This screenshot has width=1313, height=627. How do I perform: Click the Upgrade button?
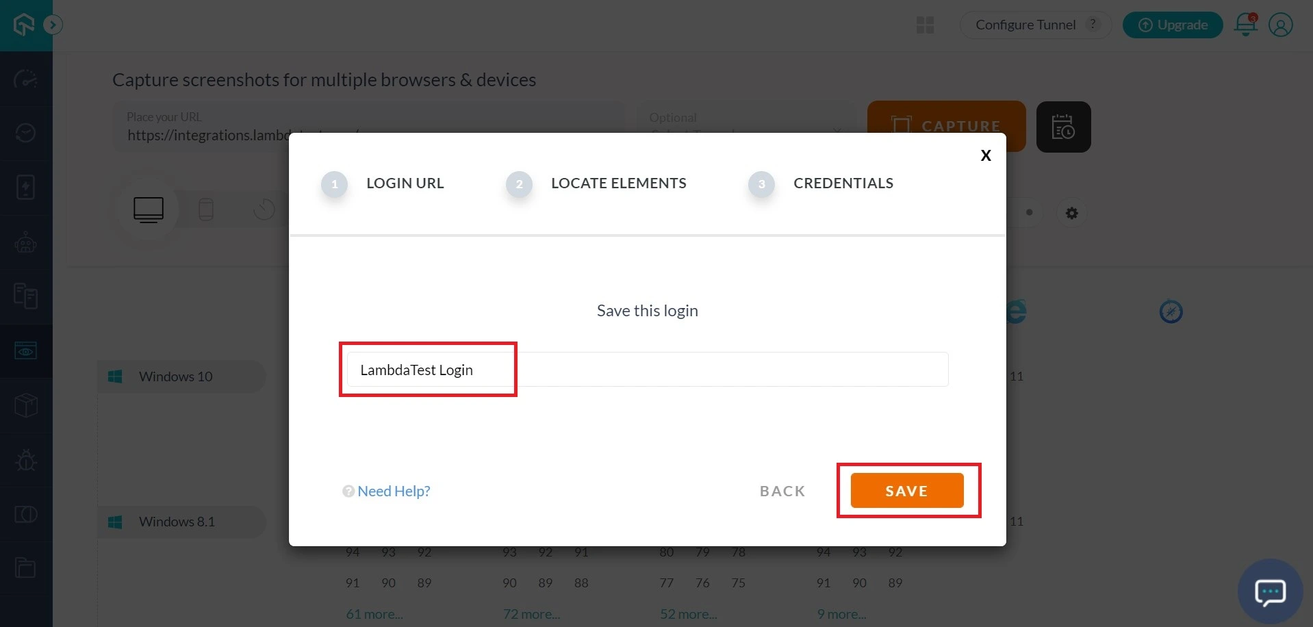(1172, 25)
